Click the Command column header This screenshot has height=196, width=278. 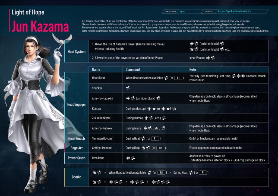[x=132, y=69]
